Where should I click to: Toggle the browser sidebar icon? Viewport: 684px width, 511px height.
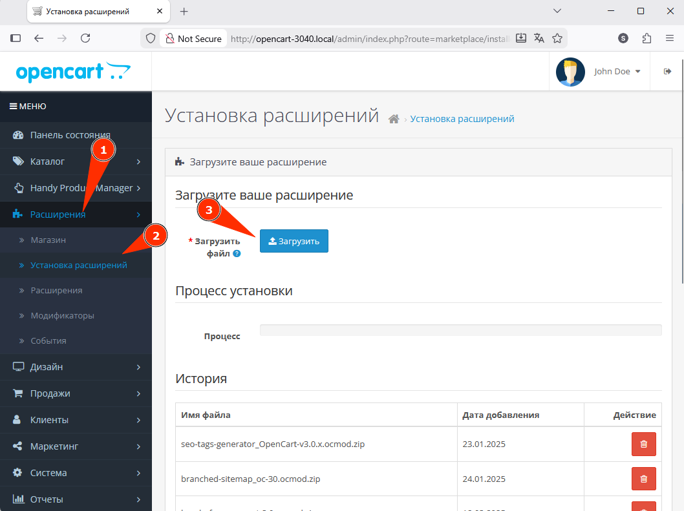click(16, 38)
